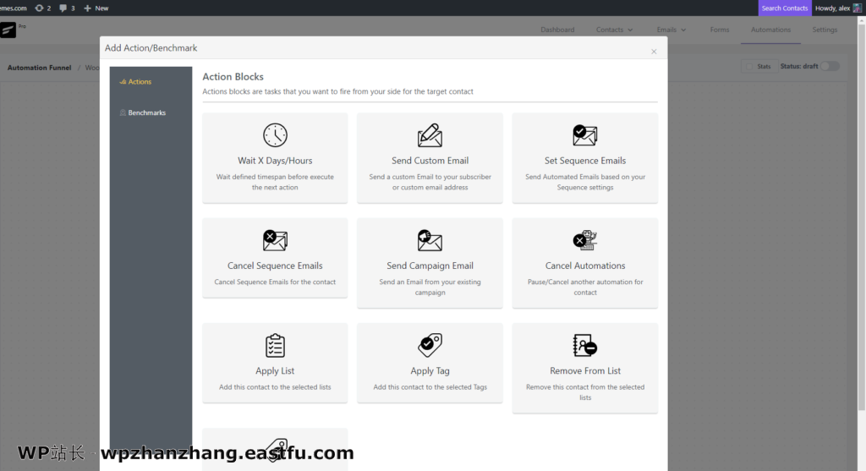Click the plus New item in admin bar
Viewport: 866px width, 471px height.
click(x=96, y=8)
